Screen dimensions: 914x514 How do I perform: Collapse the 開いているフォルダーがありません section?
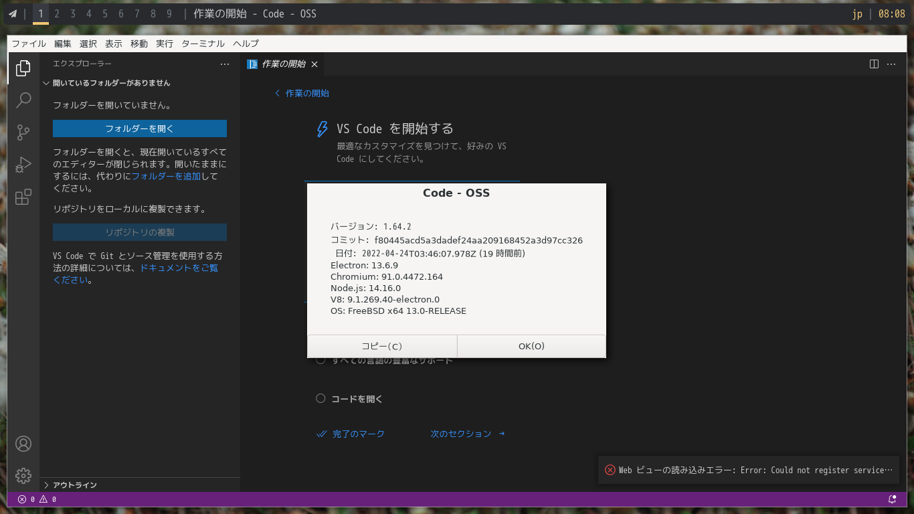pyautogui.click(x=139, y=83)
